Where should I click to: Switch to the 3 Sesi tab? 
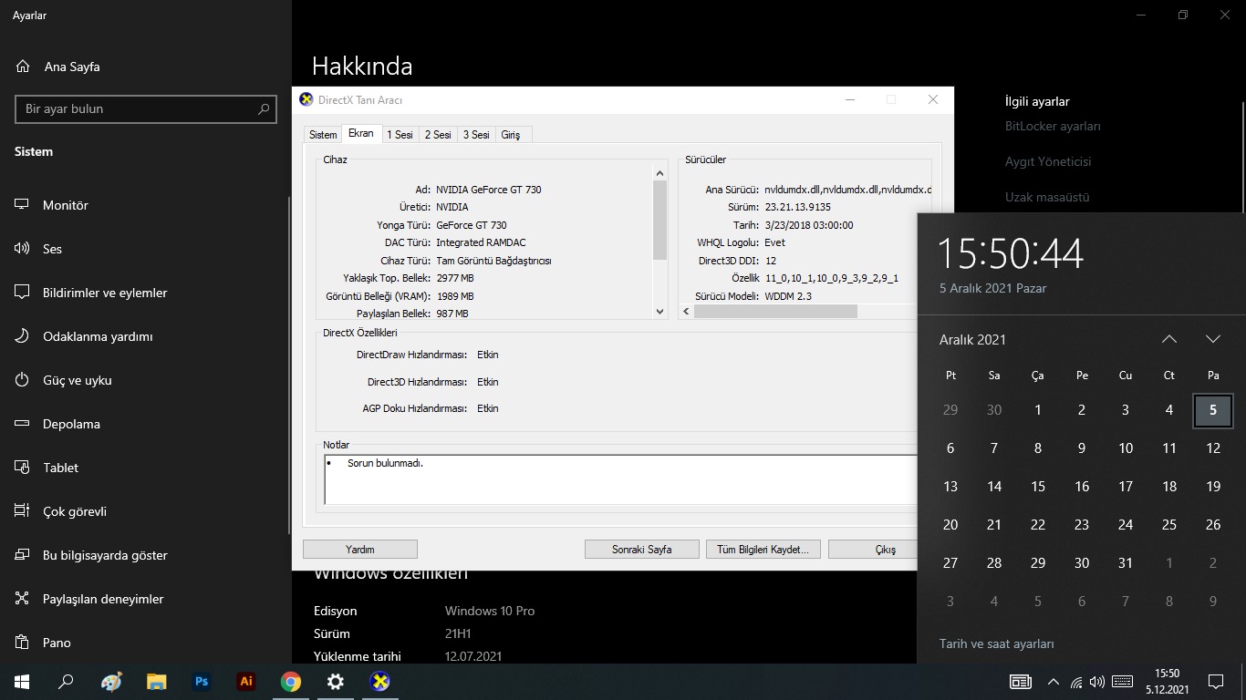pyautogui.click(x=476, y=135)
